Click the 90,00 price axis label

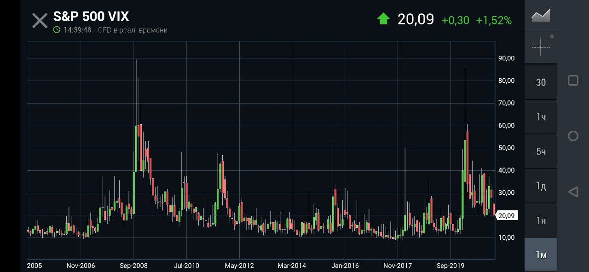point(507,58)
